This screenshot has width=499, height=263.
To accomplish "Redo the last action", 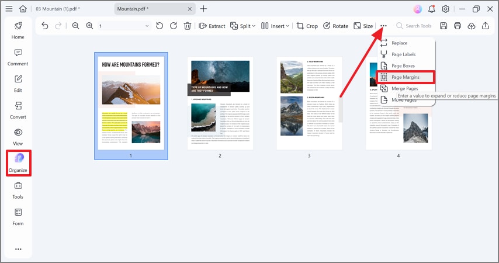I will point(58,26).
